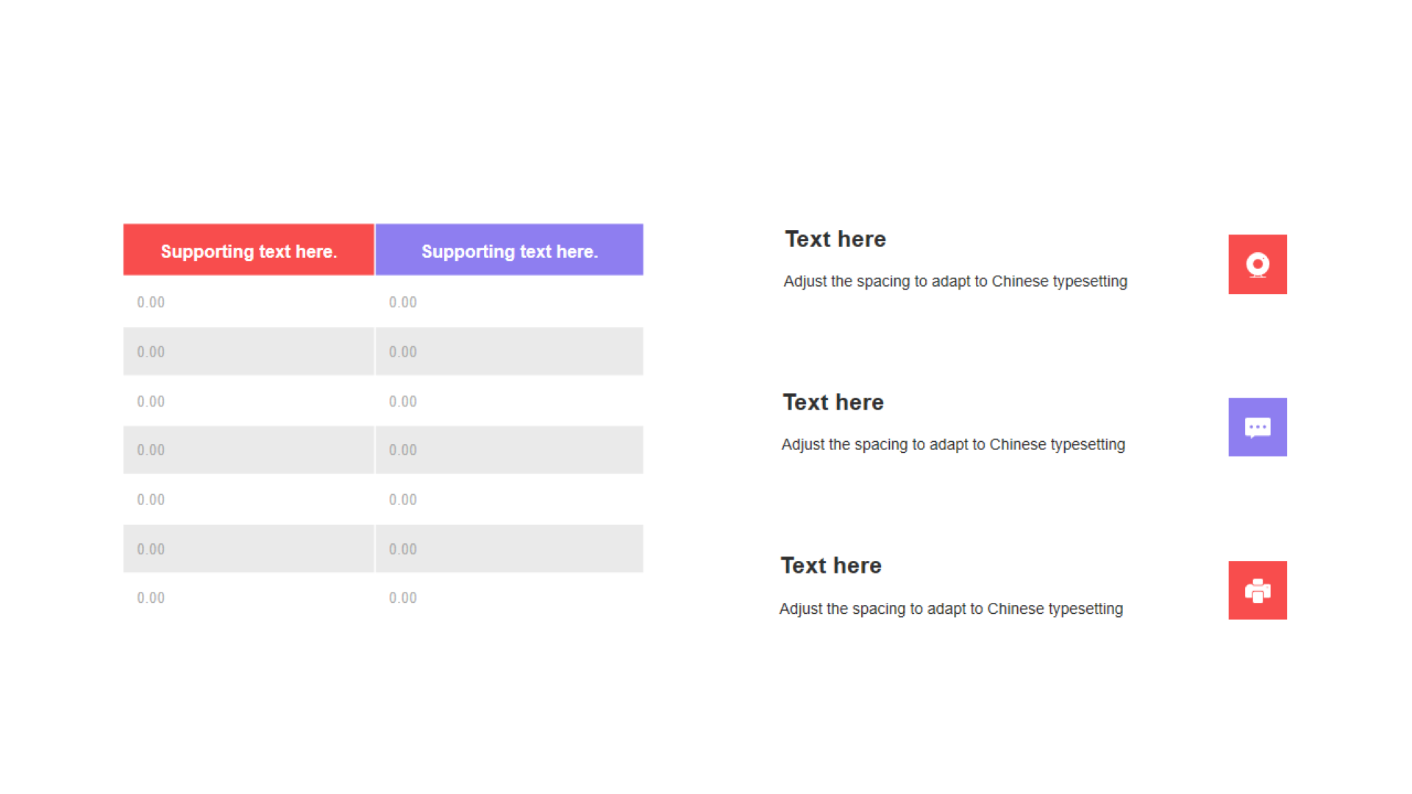This screenshot has height=794, width=1412.
Task: Click the middle gray 0.00 cell under red header
Action: point(249,450)
